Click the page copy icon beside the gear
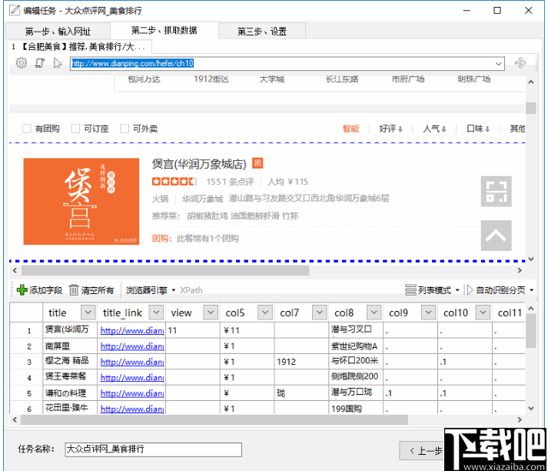 pos(39,63)
